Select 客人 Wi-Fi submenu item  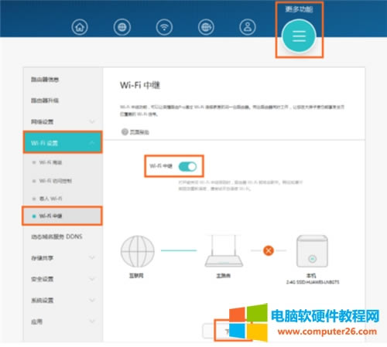(50, 199)
